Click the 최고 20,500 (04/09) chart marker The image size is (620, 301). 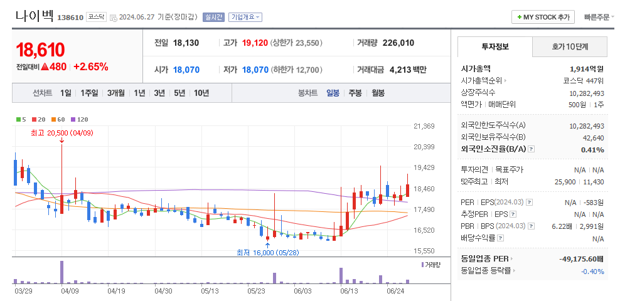[61, 133]
